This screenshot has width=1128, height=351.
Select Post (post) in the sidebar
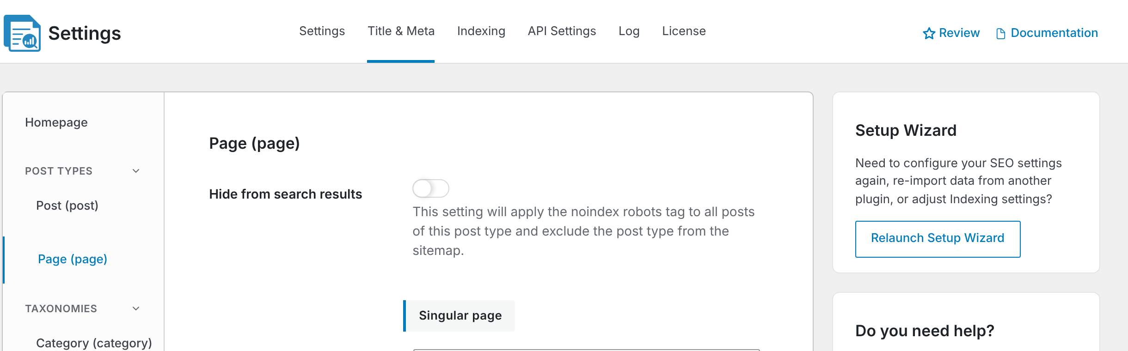pos(67,206)
